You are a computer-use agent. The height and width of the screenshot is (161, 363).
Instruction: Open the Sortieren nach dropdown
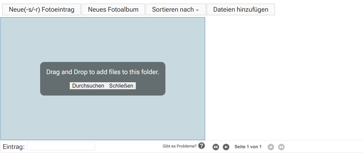[176, 9]
